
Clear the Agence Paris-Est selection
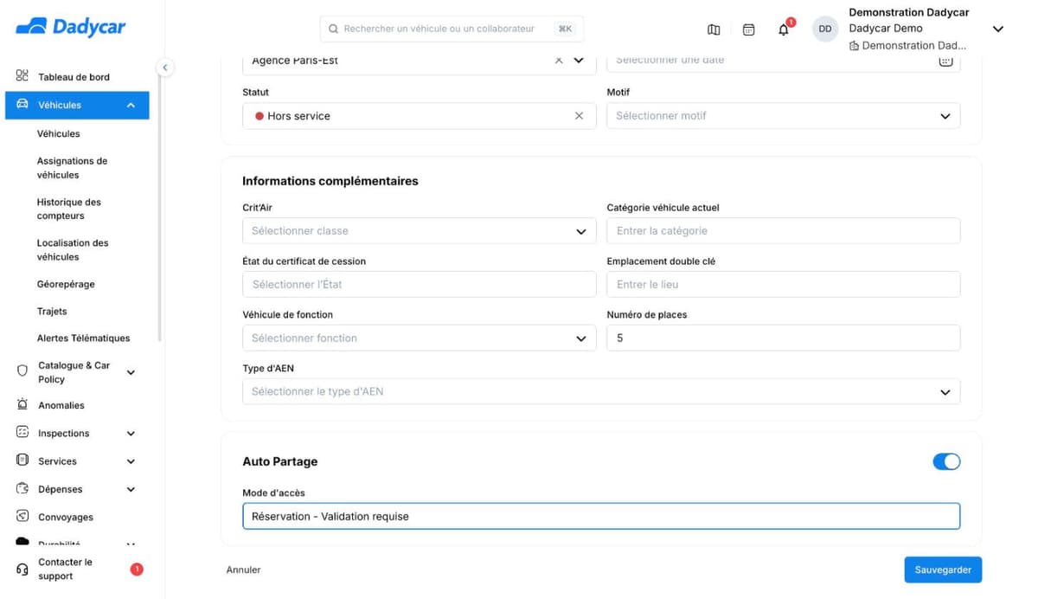[x=559, y=61]
